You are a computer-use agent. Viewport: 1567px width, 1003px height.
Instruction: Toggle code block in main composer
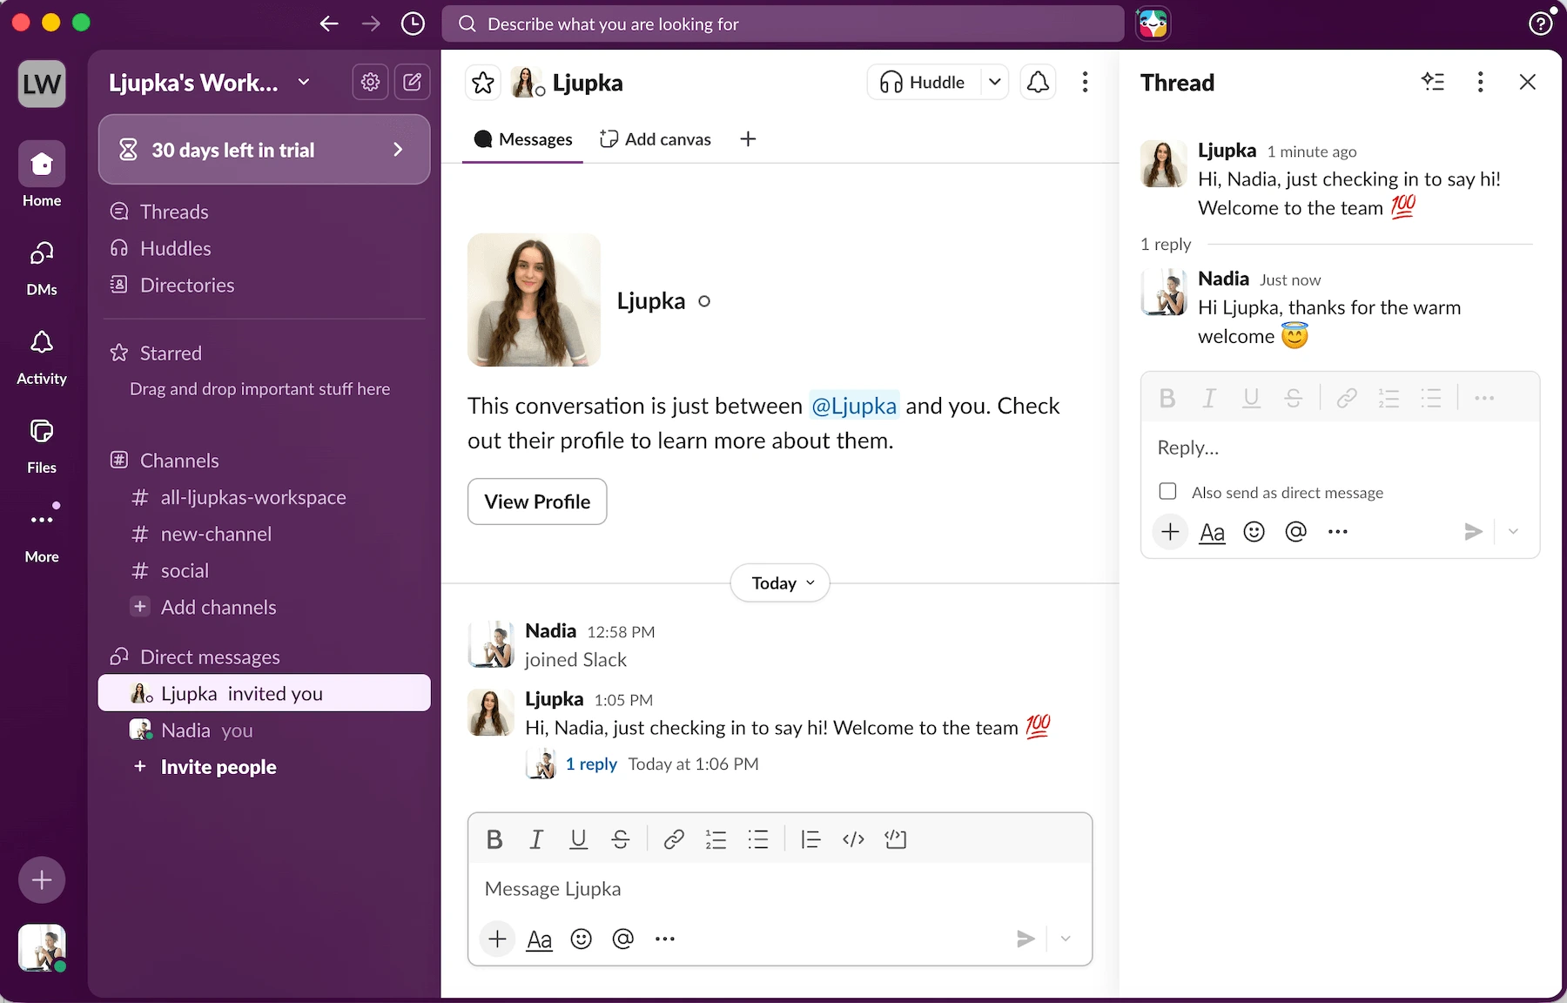point(896,839)
